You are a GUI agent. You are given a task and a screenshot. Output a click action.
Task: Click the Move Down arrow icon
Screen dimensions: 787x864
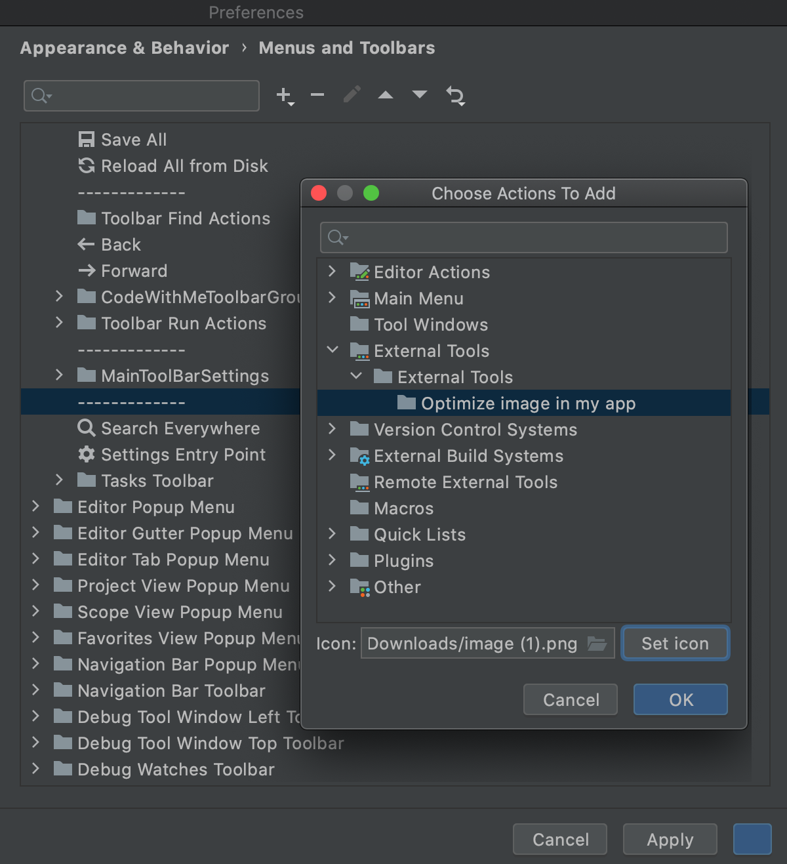[420, 95]
